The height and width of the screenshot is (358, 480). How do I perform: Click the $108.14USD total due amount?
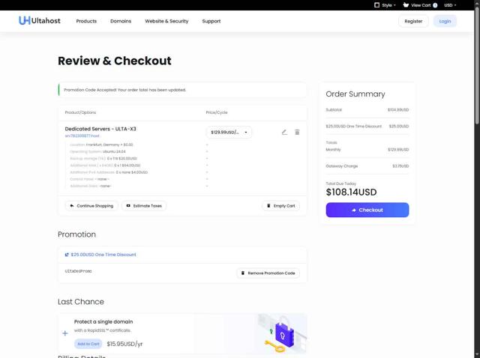351,192
